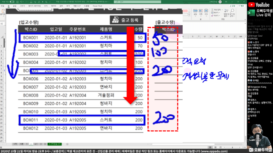Select the 그리기 ribbon tab

coord(22,6)
